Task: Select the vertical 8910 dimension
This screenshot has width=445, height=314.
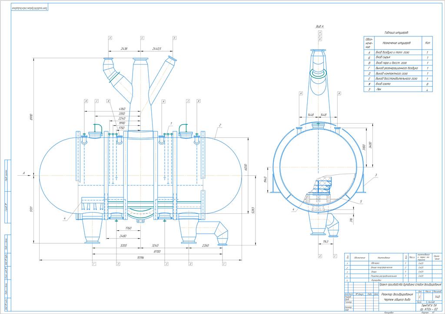Action: pos(31,117)
